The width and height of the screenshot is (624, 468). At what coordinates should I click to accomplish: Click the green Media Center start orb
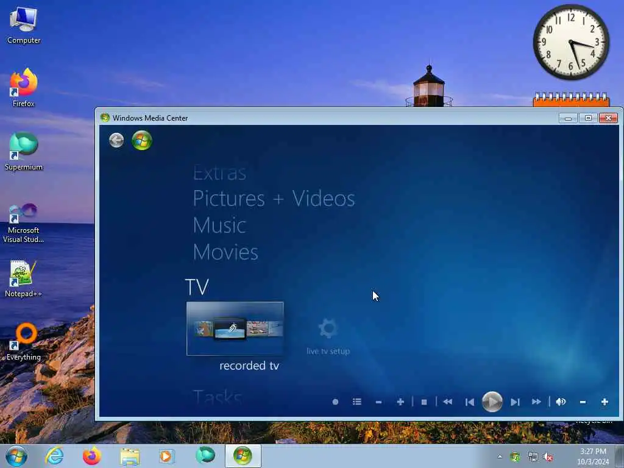(142, 141)
